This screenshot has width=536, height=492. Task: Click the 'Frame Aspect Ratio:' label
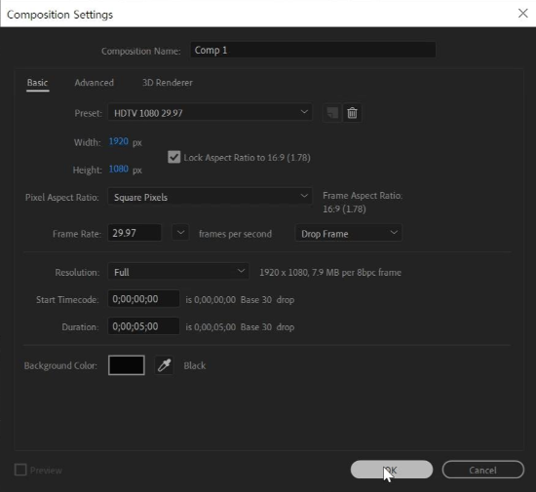click(363, 196)
